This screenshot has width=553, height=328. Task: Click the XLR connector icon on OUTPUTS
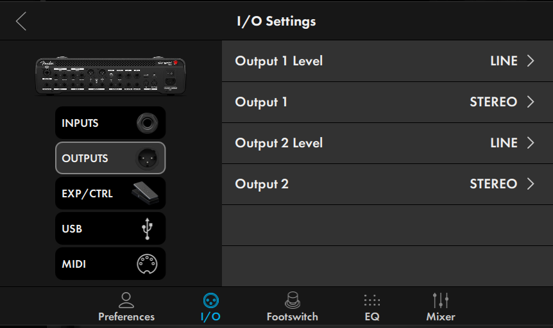click(147, 158)
